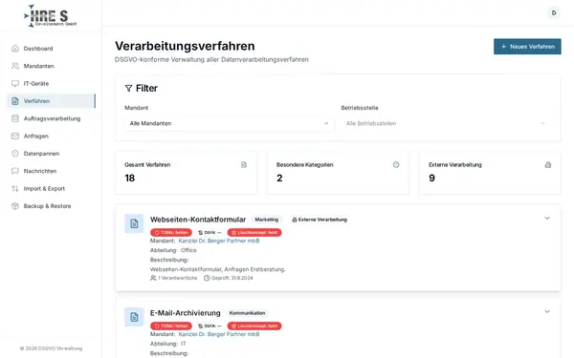Click the Import & Export arrows icon

coord(15,188)
